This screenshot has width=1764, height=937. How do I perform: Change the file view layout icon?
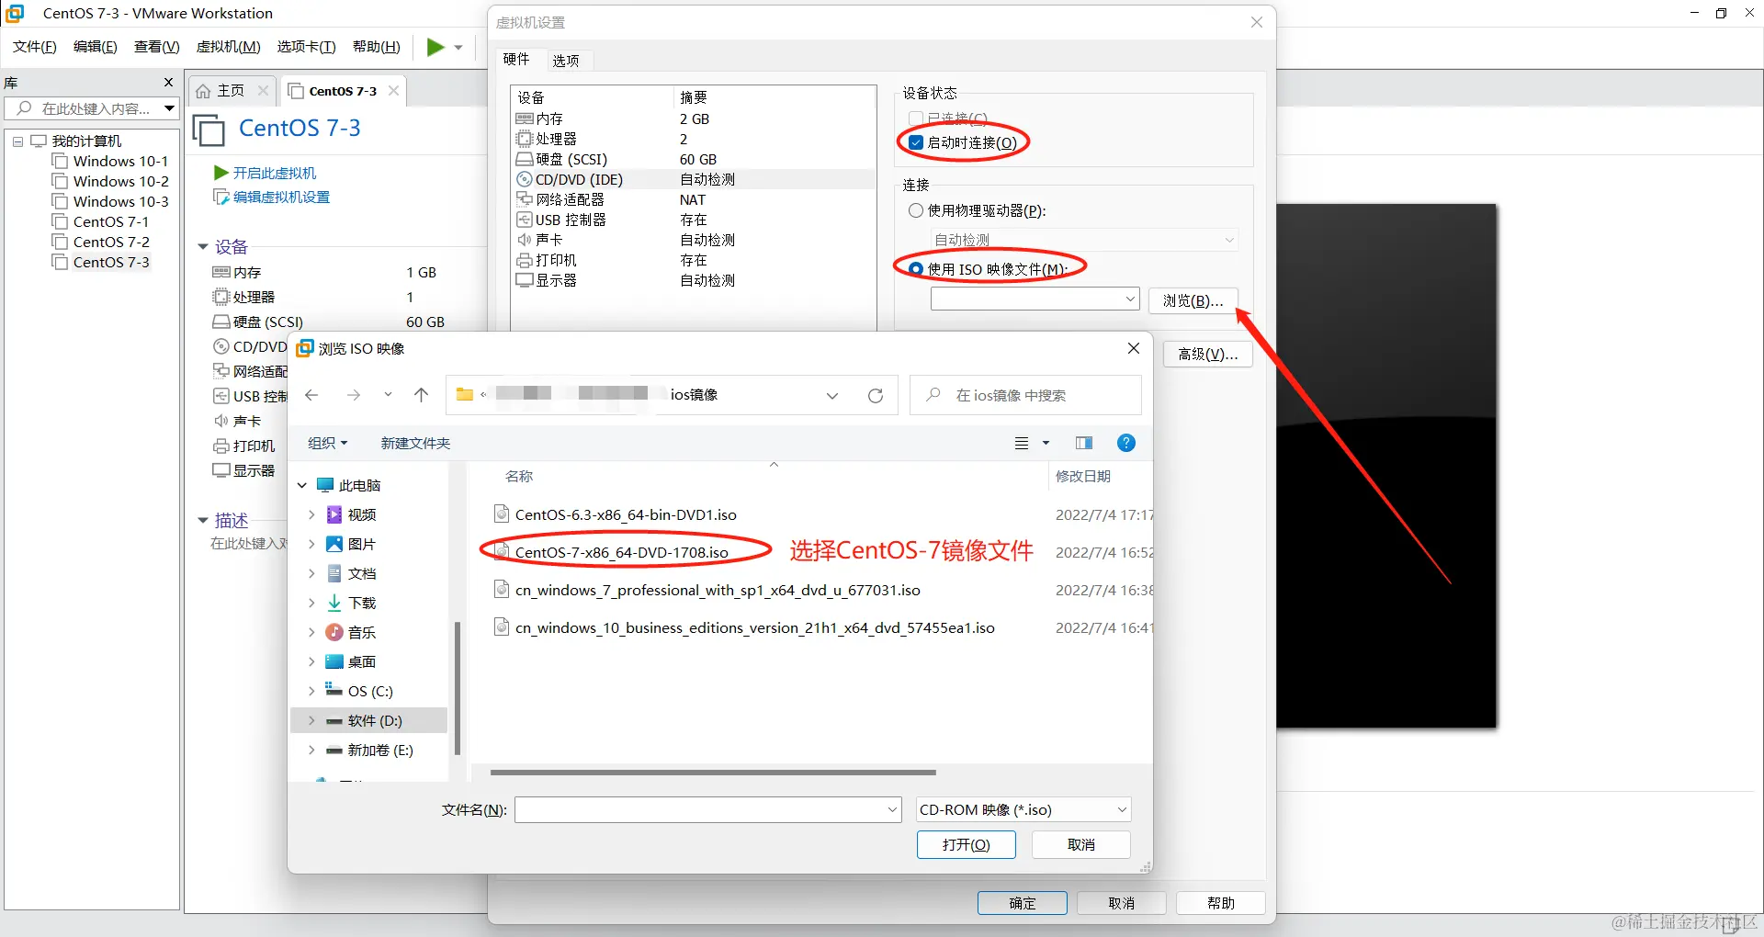tap(1022, 444)
